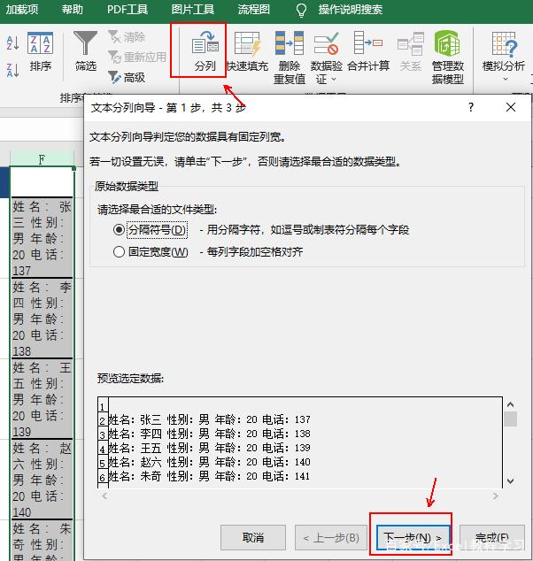
Task: Finish the wizard with 完成(F)
Action: click(492, 537)
